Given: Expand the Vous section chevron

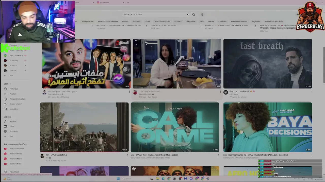Looking at the screenshot, I should (10, 84).
